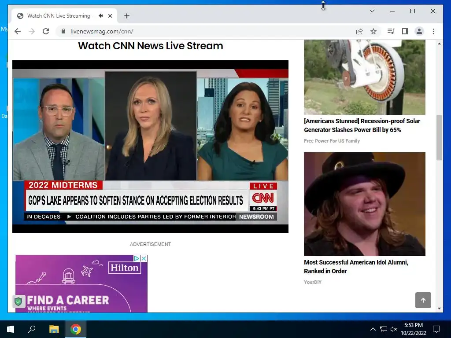Expand the tab search chevron

(x=372, y=11)
